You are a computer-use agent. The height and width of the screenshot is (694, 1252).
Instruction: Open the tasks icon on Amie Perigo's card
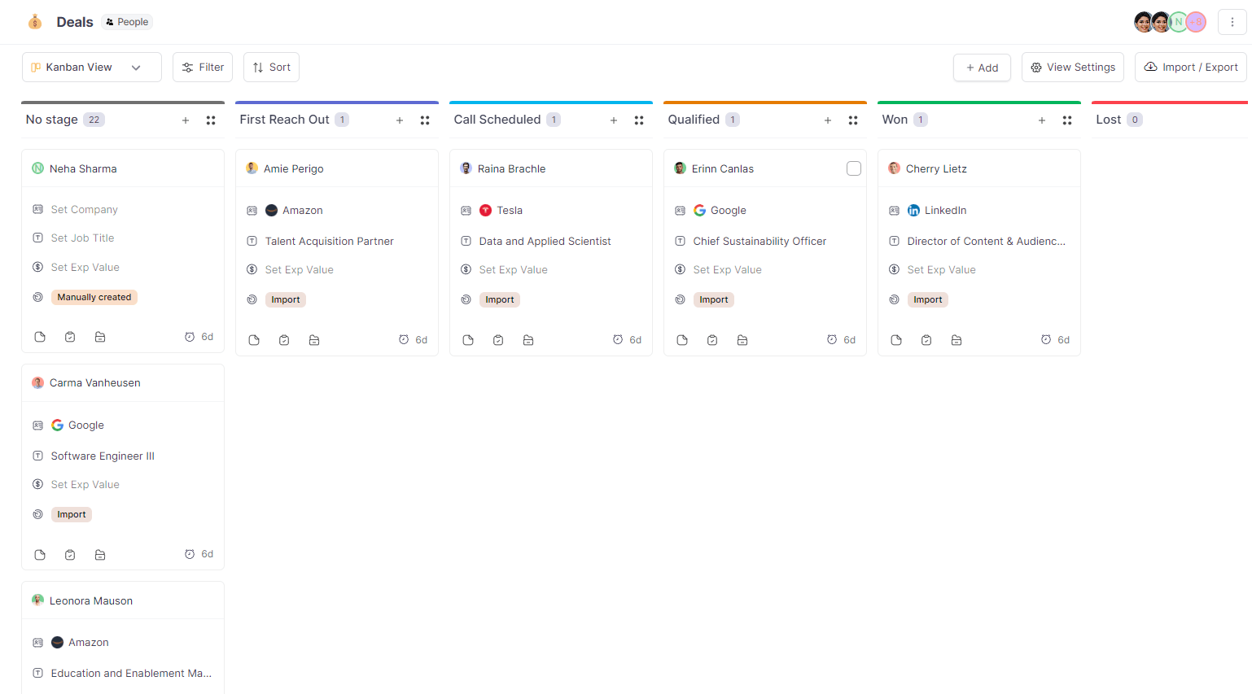tap(284, 339)
